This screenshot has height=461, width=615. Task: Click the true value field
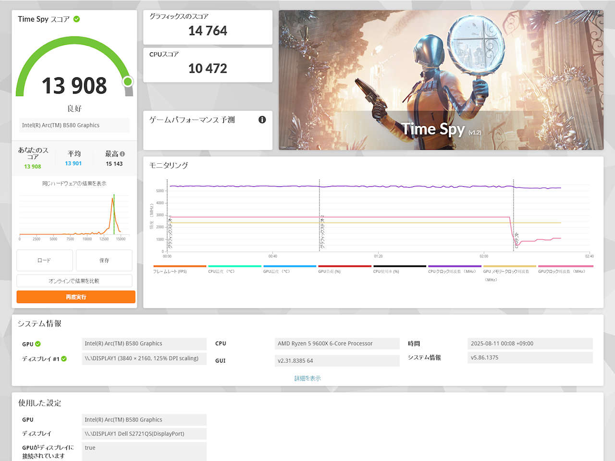(144, 451)
